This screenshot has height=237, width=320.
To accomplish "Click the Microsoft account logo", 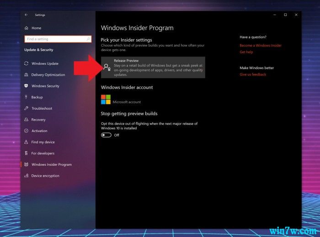I will click(x=106, y=100).
